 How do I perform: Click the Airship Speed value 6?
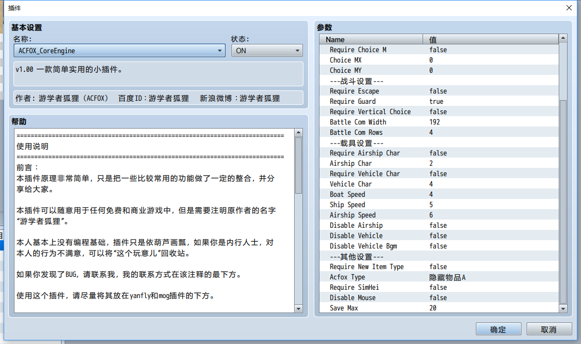(x=431, y=215)
